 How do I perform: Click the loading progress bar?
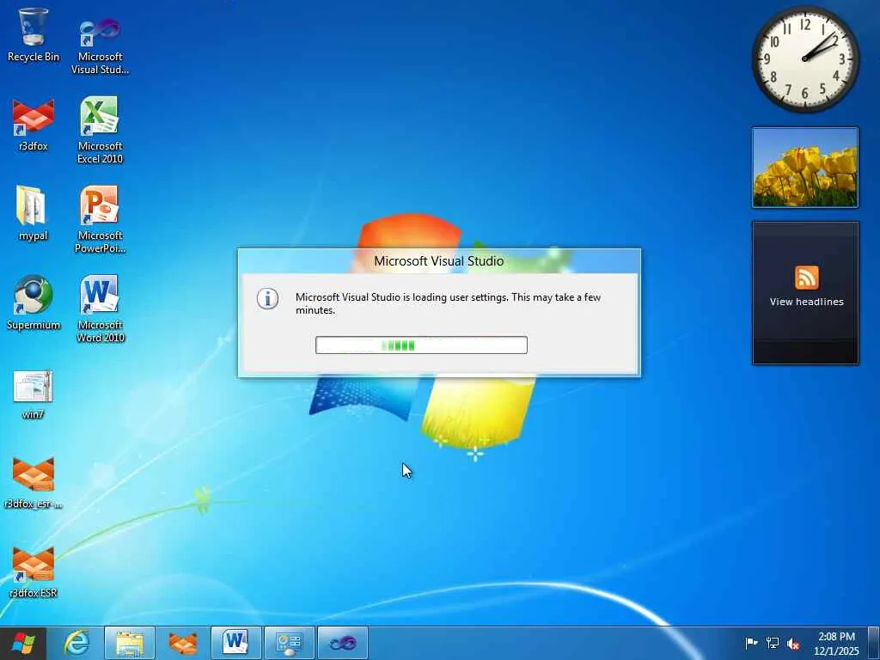coord(421,345)
